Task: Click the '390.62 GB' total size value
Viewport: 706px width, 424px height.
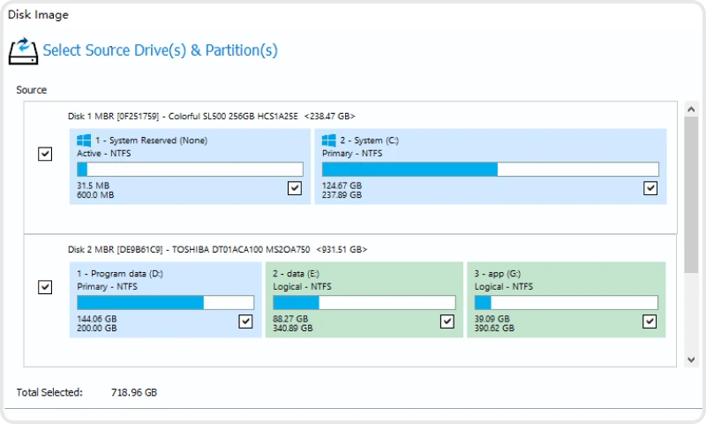Action: (494, 328)
